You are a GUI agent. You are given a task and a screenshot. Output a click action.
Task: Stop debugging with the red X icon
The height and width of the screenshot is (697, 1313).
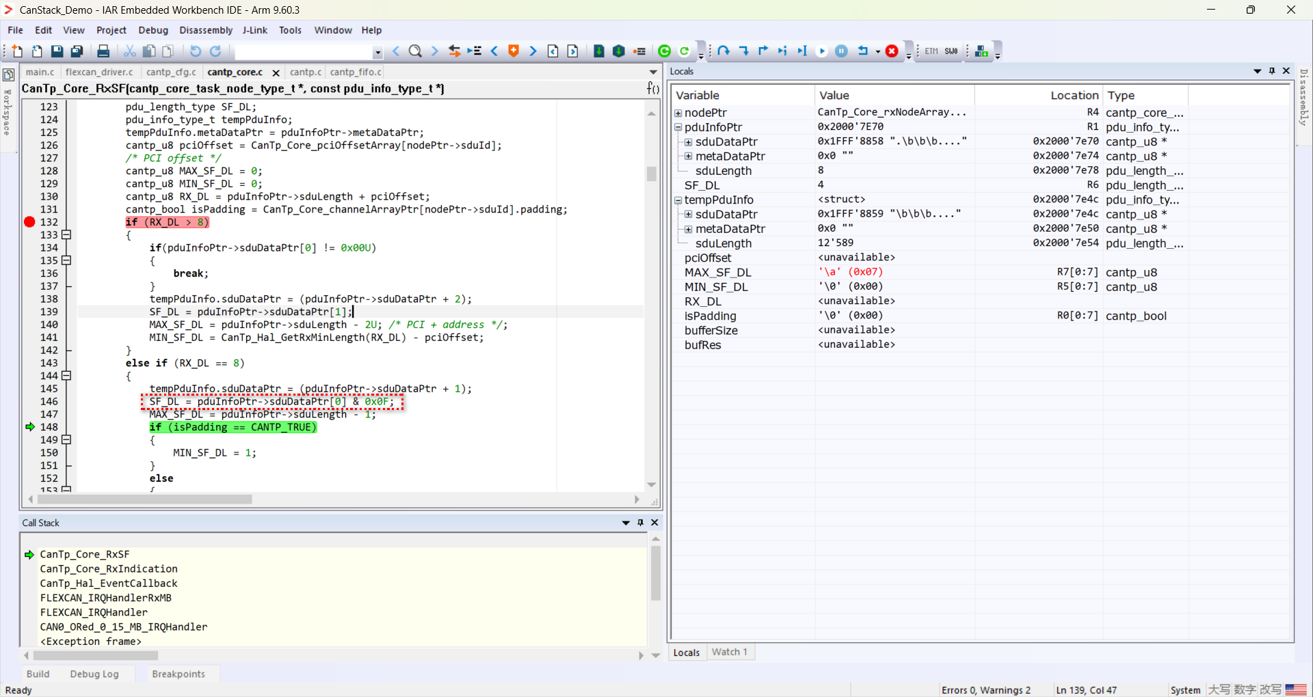click(892, 51)
